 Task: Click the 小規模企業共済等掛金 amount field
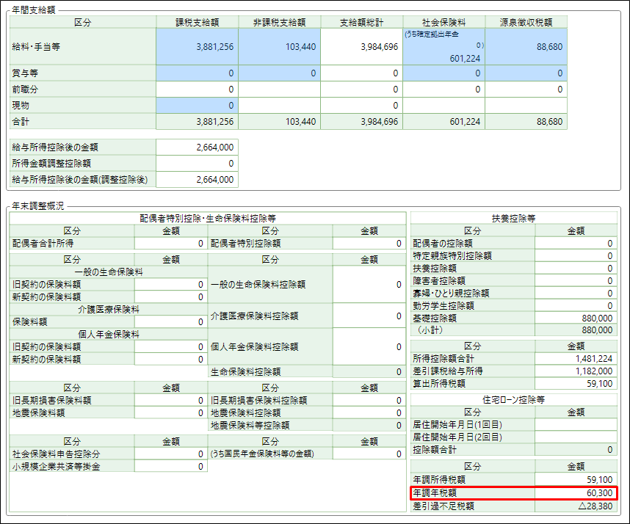pos(170,467)
